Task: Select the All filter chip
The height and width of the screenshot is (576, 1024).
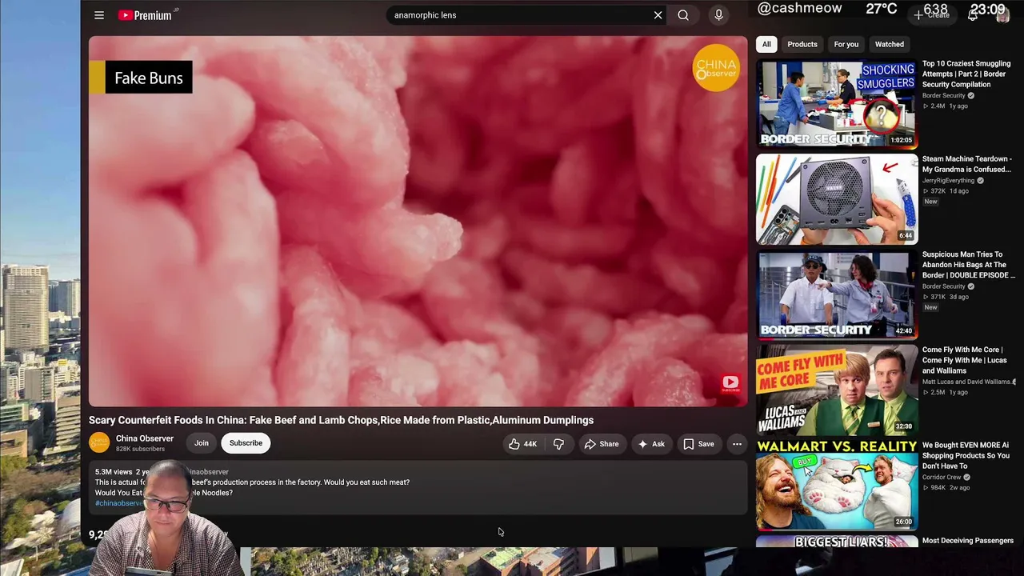Action: click(x=766, y=44)
